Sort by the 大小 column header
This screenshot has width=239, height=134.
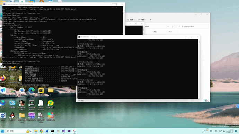click(x=170, y=32)
